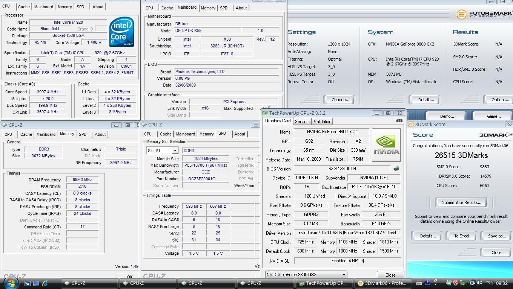Viewport: 513px width, 289px height.
Task: Click the NB Frequency 3997.0 MHz field
Action: 121,163
